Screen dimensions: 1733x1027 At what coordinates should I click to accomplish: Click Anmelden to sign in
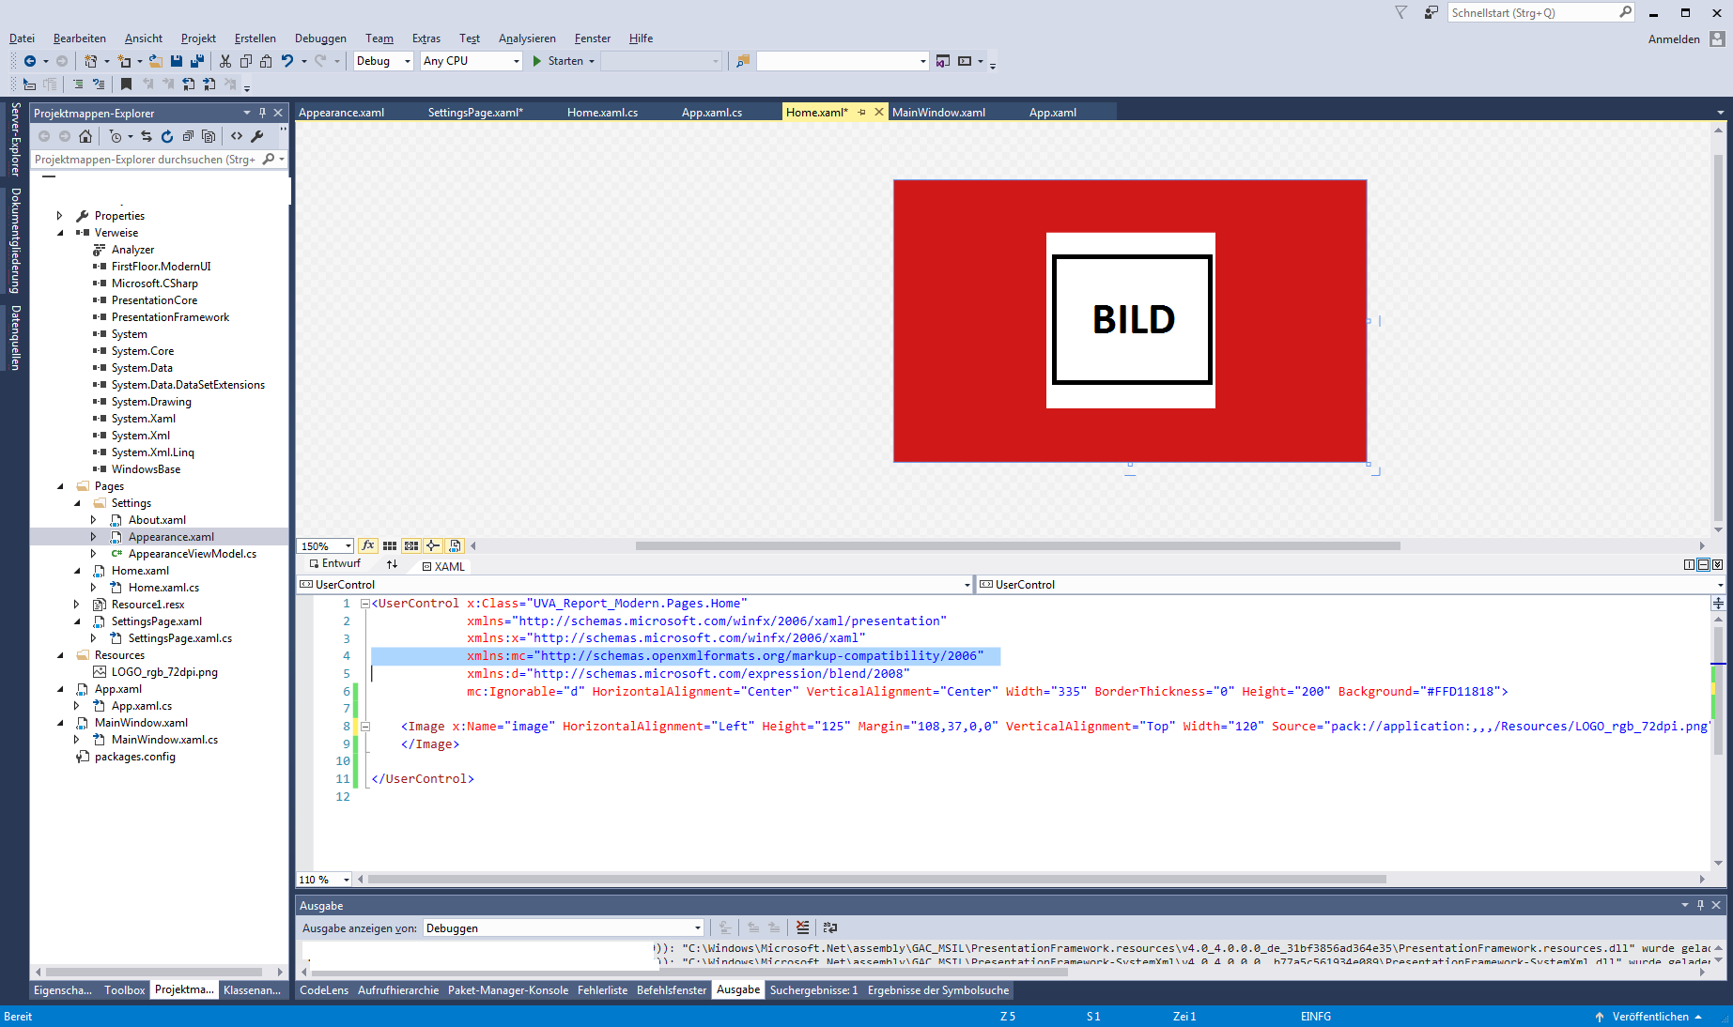(1674, 39)
